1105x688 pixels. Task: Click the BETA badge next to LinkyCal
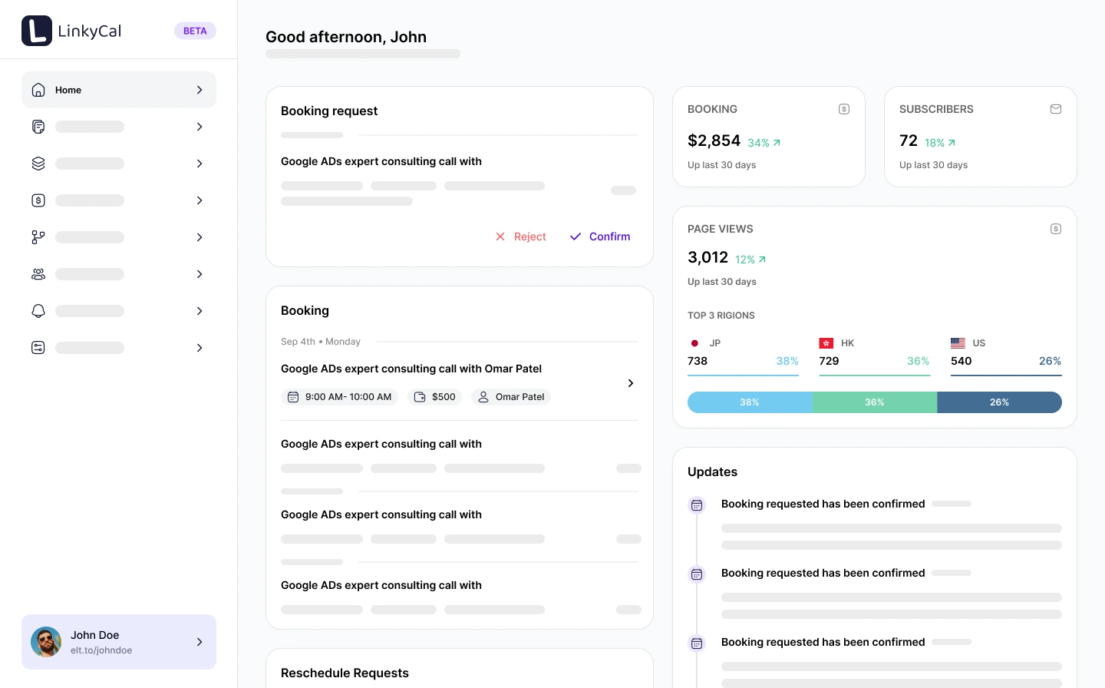(195, 31)
